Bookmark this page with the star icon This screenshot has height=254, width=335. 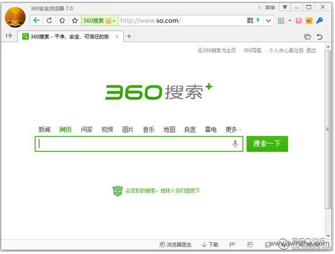click(75, 21)
